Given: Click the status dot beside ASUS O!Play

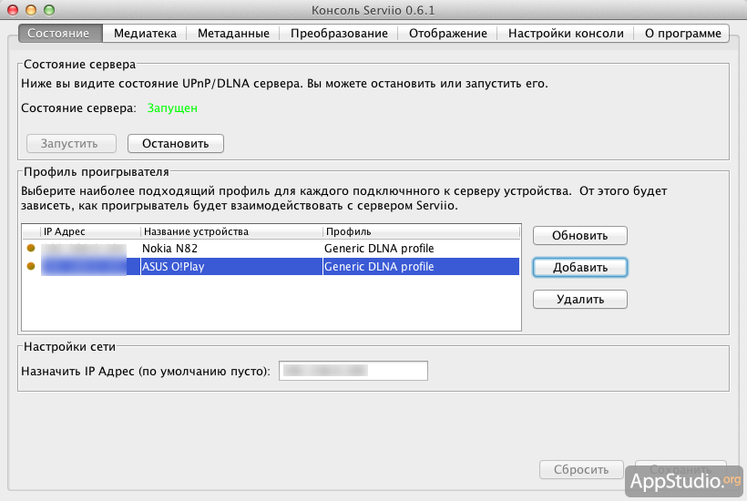Looking at the screenshot, I should pos(31,267).
